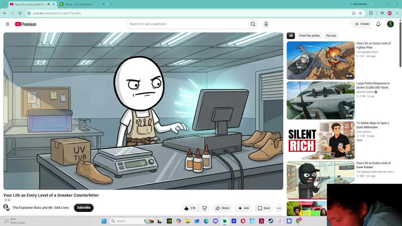Open more actions menu under video
The image size is (402, 226).
coord(279,208)
